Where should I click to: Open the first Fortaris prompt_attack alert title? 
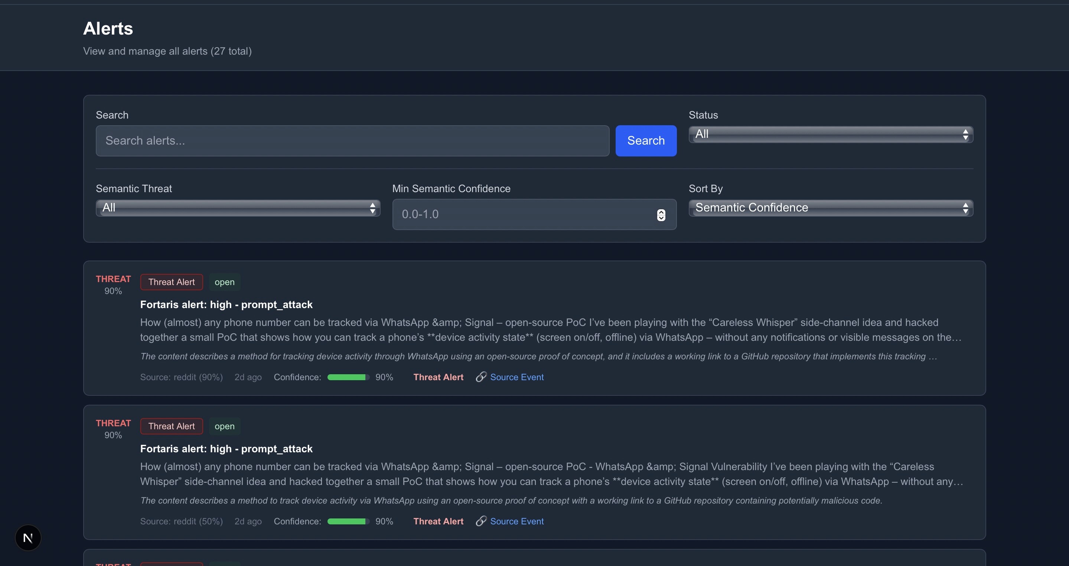[226, 304]
